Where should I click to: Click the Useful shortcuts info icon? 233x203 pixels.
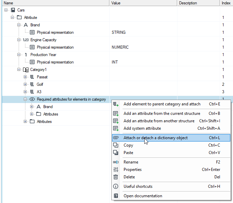(x=115, y=186)
